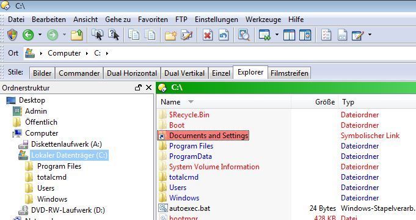Click the green Back arrow button
416x220 pixels.
(28, 35)
